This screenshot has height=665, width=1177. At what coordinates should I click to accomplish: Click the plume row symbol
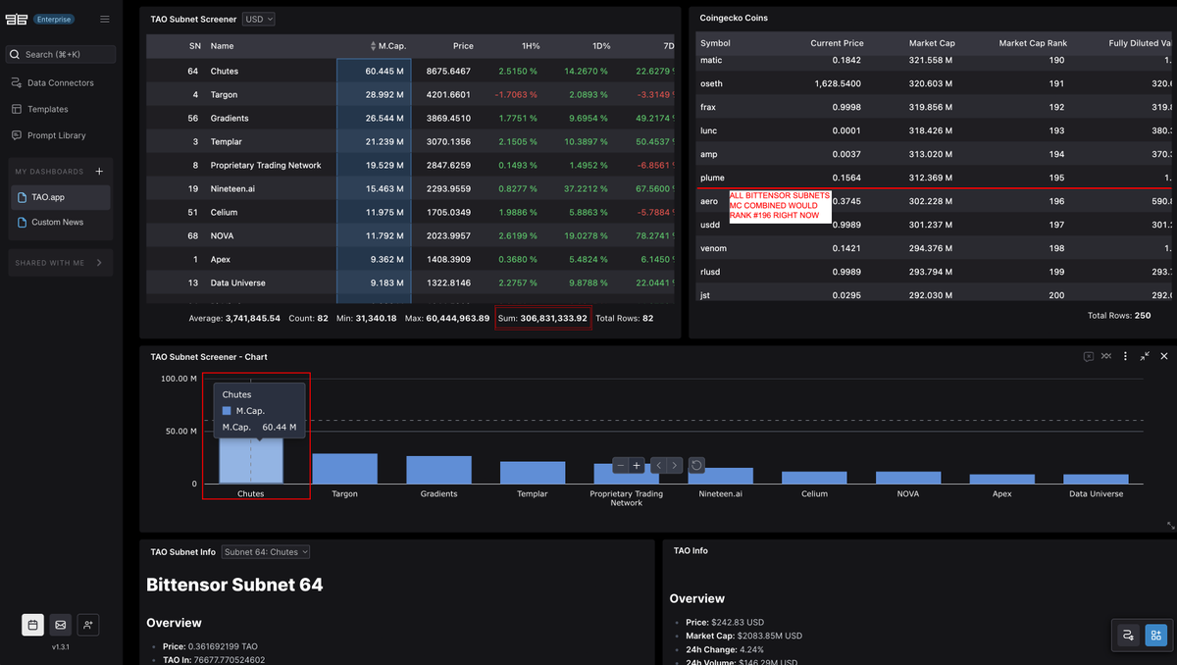point(712,178)
